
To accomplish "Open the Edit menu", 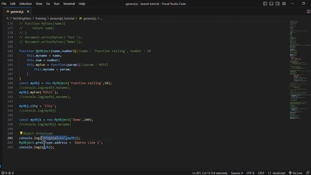I will pyautogui.click(x=13, y=4).
